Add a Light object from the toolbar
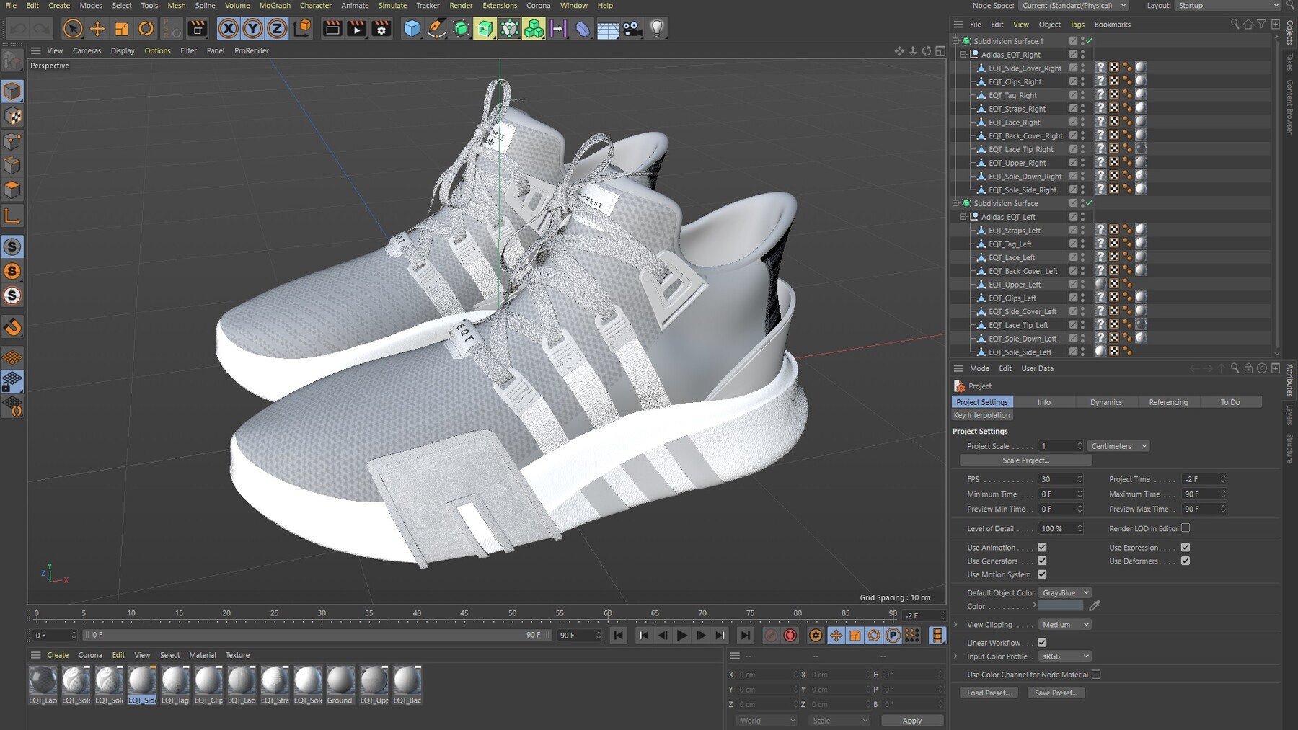 [657, 29]
